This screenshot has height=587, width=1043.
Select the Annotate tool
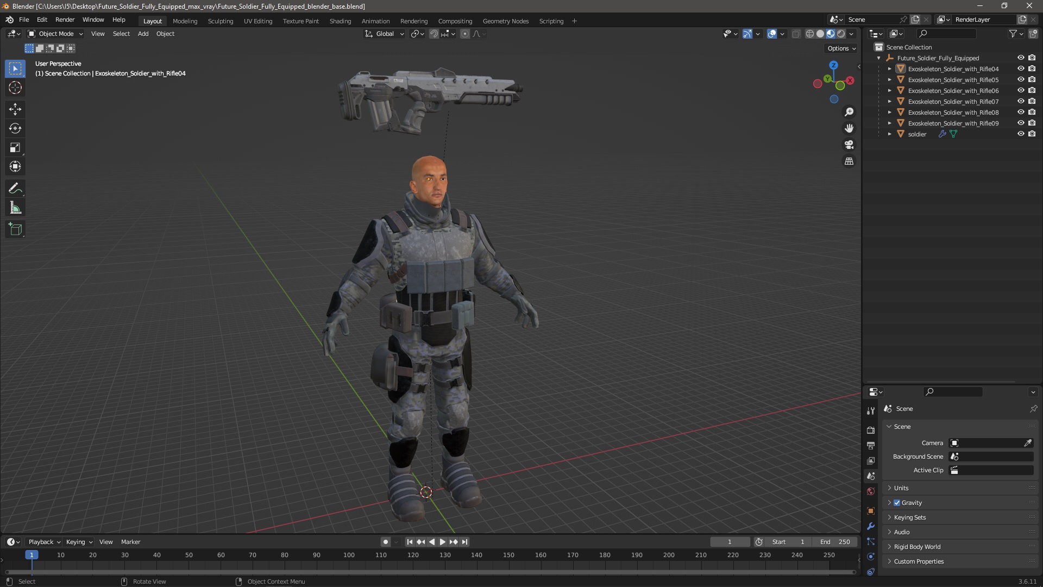pyautogui.click(x=15, y=189)
